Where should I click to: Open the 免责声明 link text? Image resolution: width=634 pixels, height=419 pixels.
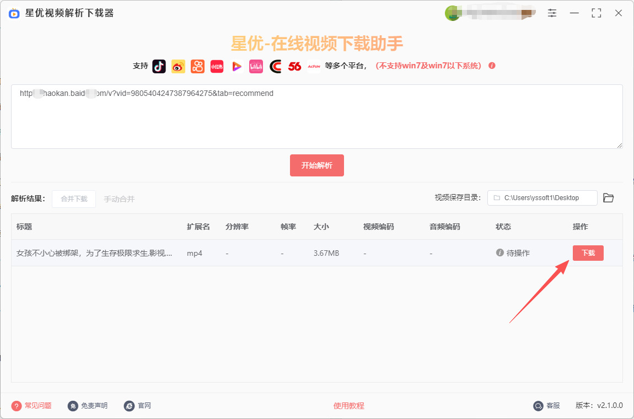pos(94,406)
